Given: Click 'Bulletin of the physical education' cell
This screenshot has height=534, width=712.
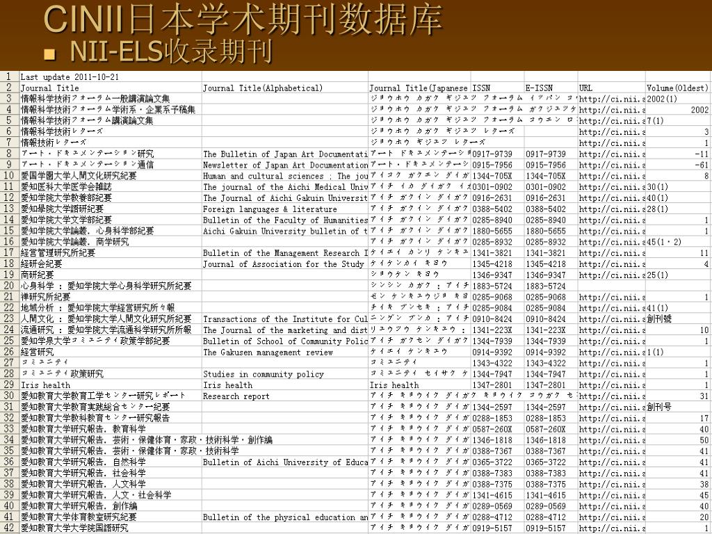Looking at the screenshot, I should [x=284, y=517].
